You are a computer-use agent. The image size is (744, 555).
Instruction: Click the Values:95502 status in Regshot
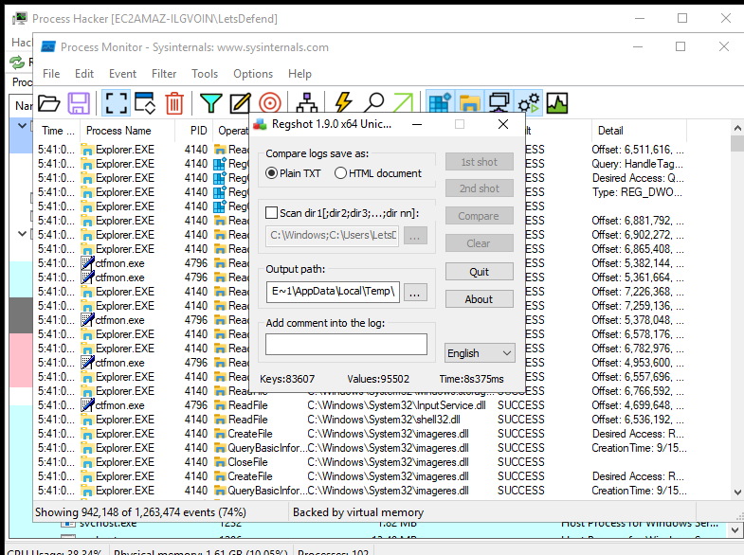[x=378, y=379]
